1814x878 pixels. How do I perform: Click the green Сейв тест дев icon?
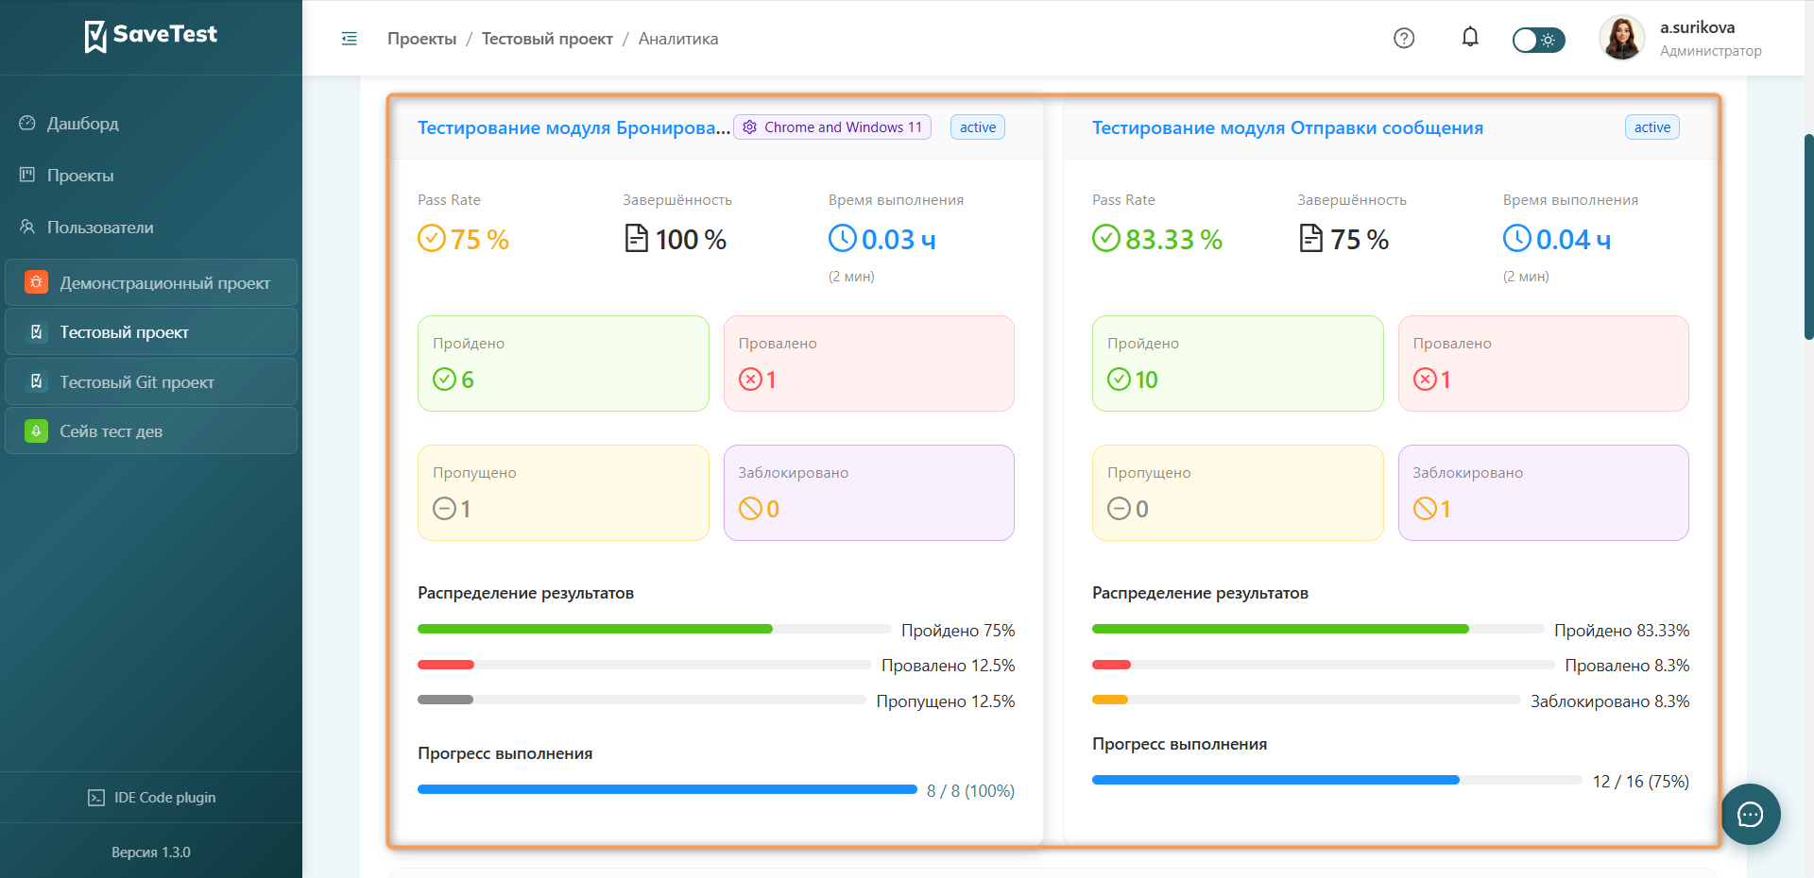click(36, 431)
